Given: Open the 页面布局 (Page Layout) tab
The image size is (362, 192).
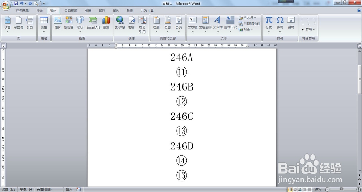Looking at the screenshot, I should 71,10.
